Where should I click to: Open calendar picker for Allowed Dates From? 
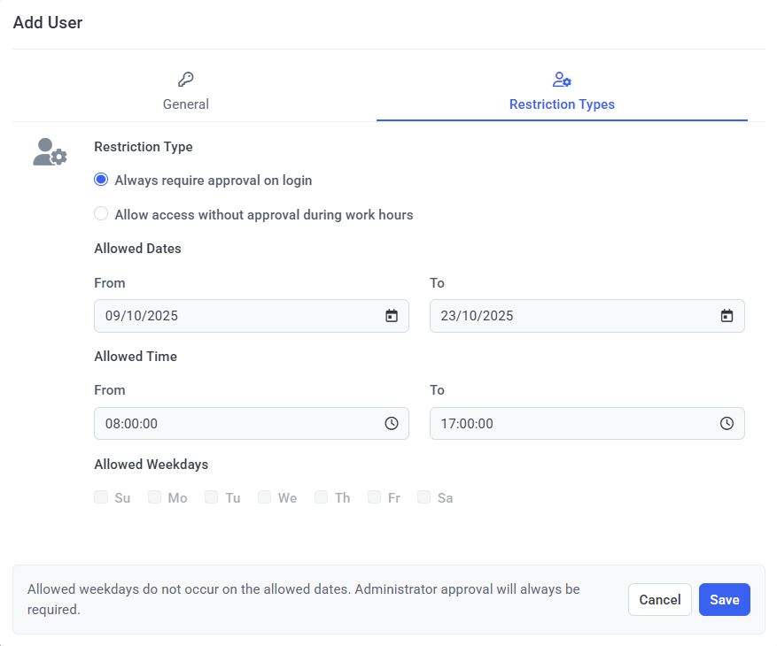click(392, 316)
